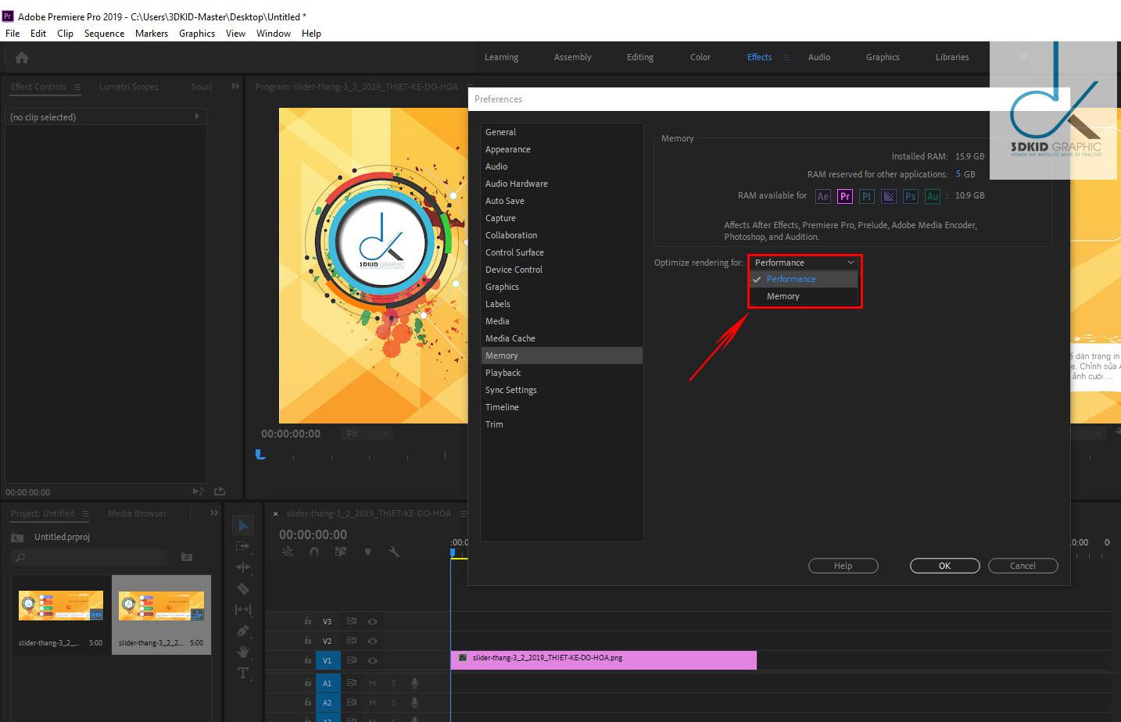Screen dimensions: 1121x722
Task: Click Add Marker icon in timeline
Action: pyautogui.click(x=367, y=552)
